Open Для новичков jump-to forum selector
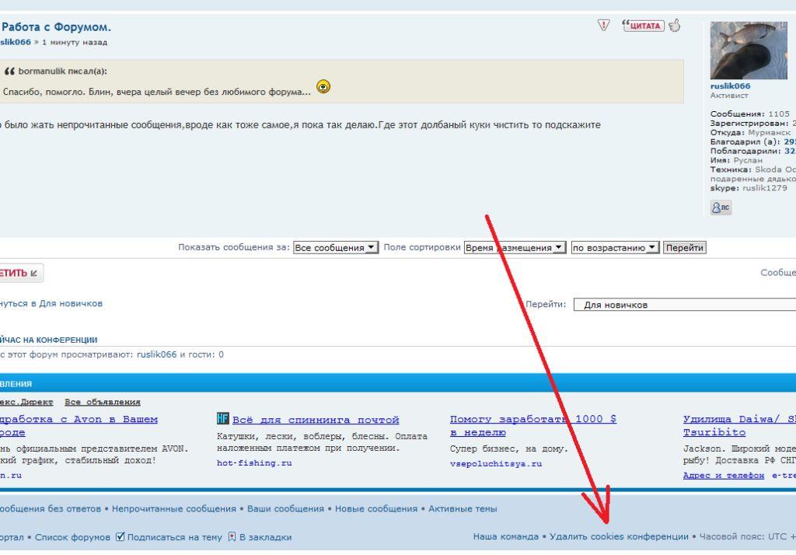 coord(684,305)
